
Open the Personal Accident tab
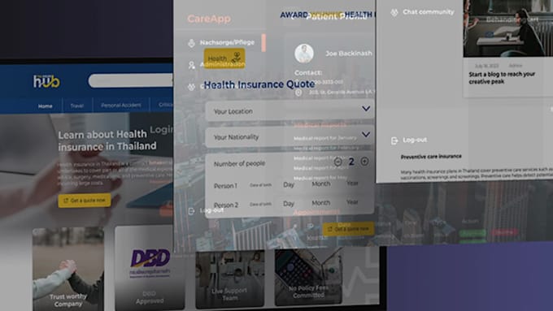tap(121, 106)
